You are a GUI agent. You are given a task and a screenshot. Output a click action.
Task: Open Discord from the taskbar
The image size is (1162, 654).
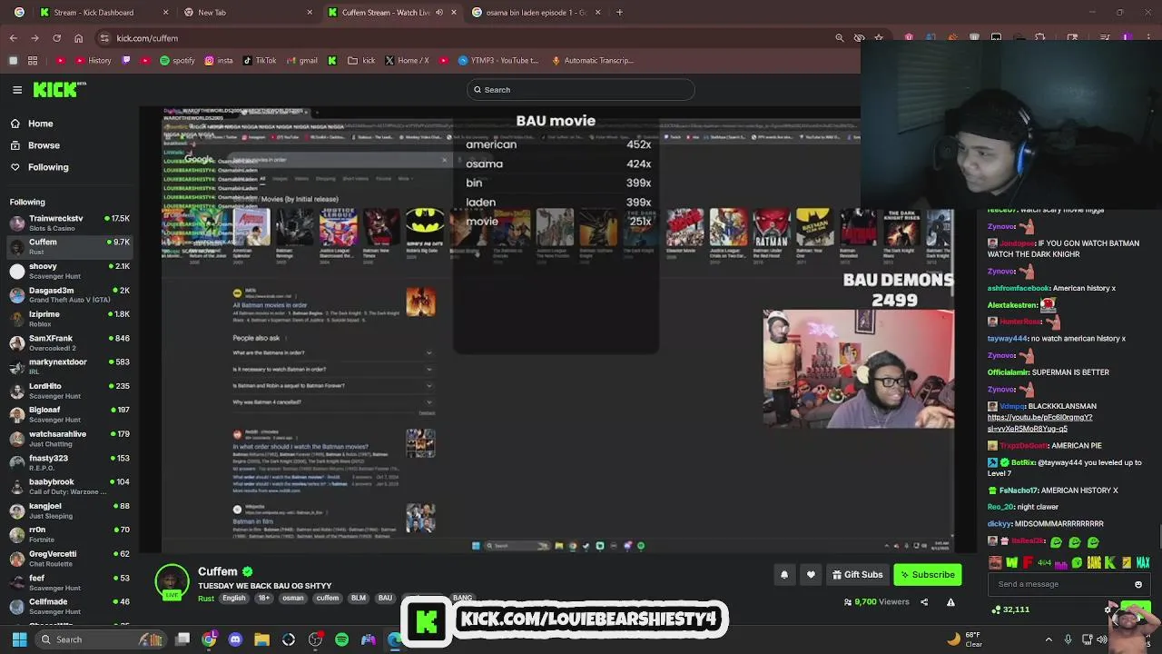(236, 639)
